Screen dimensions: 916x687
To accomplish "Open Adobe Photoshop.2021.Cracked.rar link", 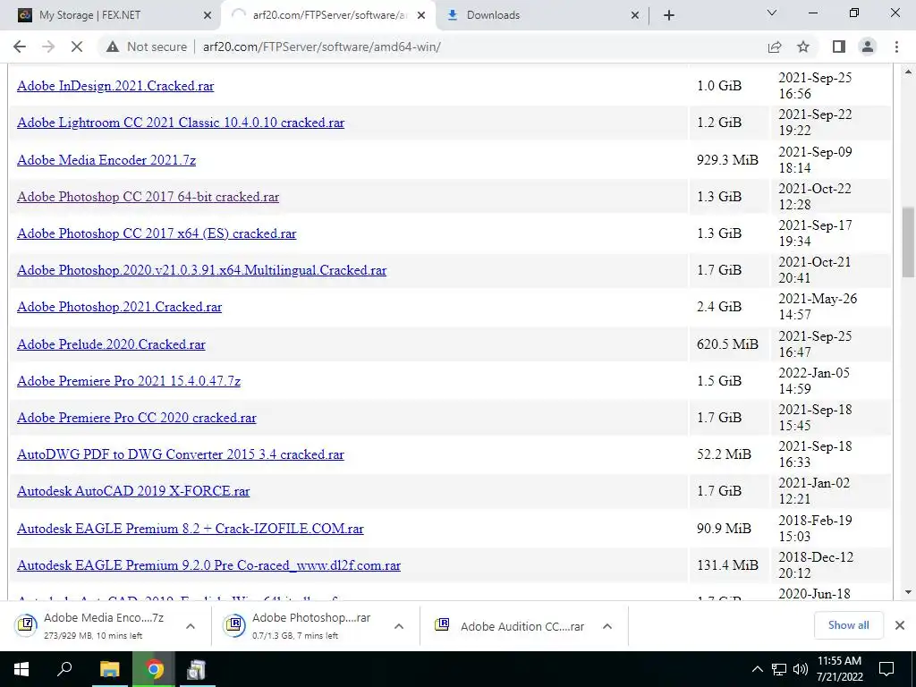I will click(119, 308).
